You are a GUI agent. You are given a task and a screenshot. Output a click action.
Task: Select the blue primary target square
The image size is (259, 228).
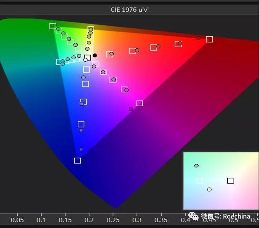(x=77, y=160)
